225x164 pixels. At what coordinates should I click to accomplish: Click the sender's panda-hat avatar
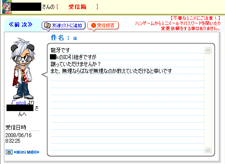(23, 69)
